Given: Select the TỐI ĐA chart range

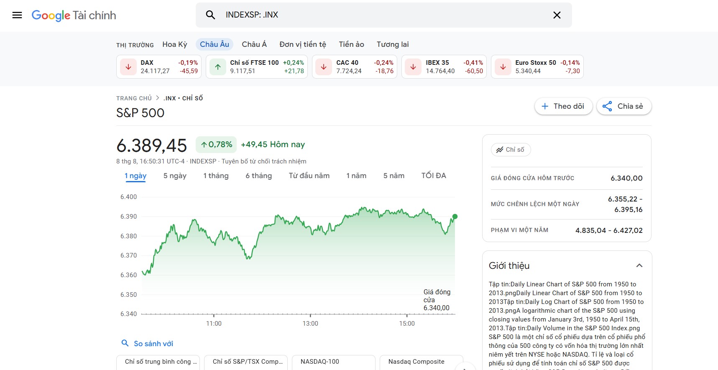Looking at the screenshot, I should tap(434, 176).
